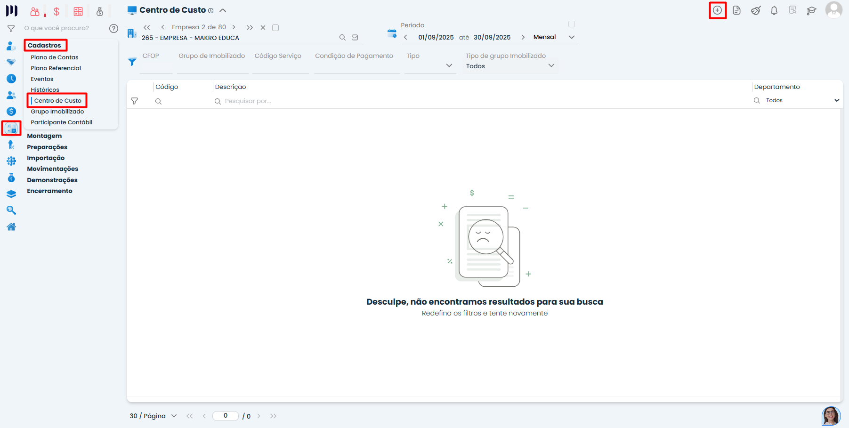
Task: Click the help question mark icon
Action: pyautogui.click(x=113, y=28)
